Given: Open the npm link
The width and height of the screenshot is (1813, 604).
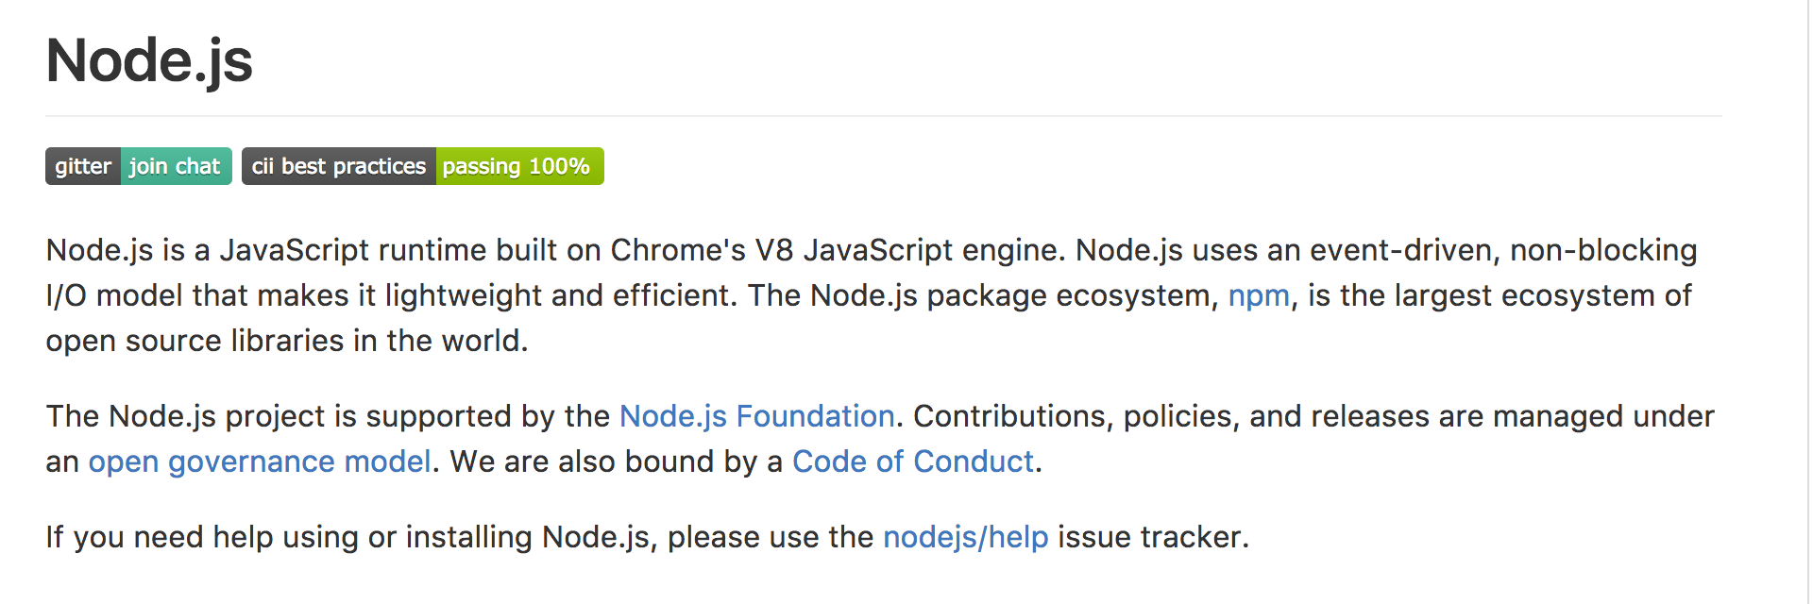Looking at the screenshot, I should [1258, 296].
